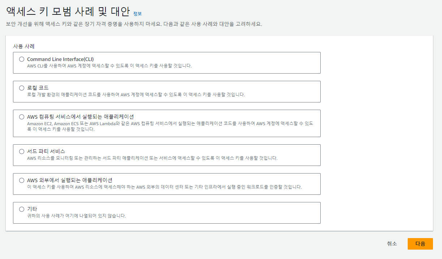This screenshot has width=442, height=259.
Task: Click the 취소 button
Action: pyautogui.click(x=392, y=244)
